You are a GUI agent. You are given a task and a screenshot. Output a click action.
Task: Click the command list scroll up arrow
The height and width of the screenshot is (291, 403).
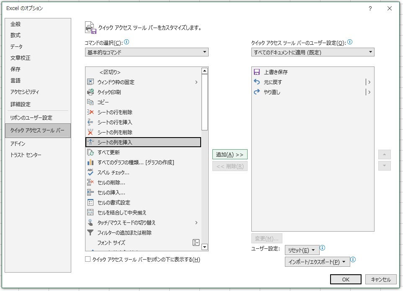point(204,71)
